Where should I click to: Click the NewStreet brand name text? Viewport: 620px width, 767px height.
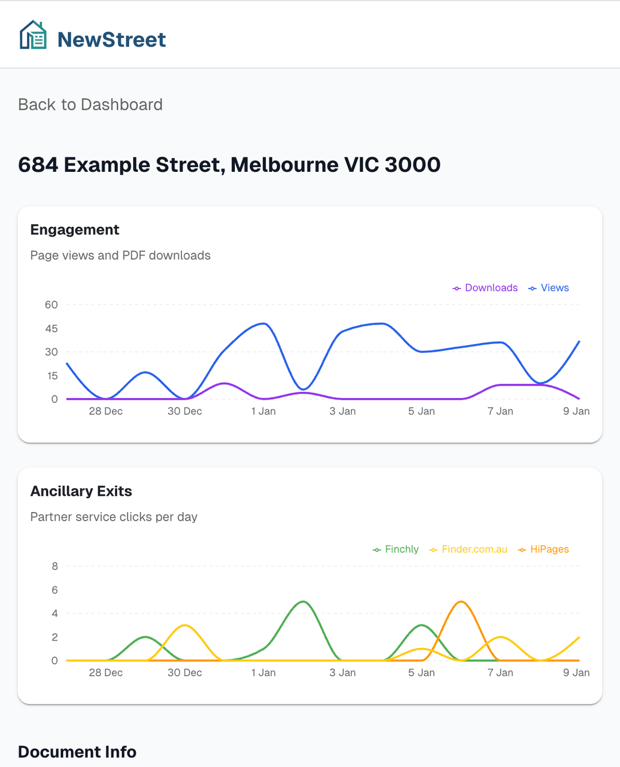111,39
